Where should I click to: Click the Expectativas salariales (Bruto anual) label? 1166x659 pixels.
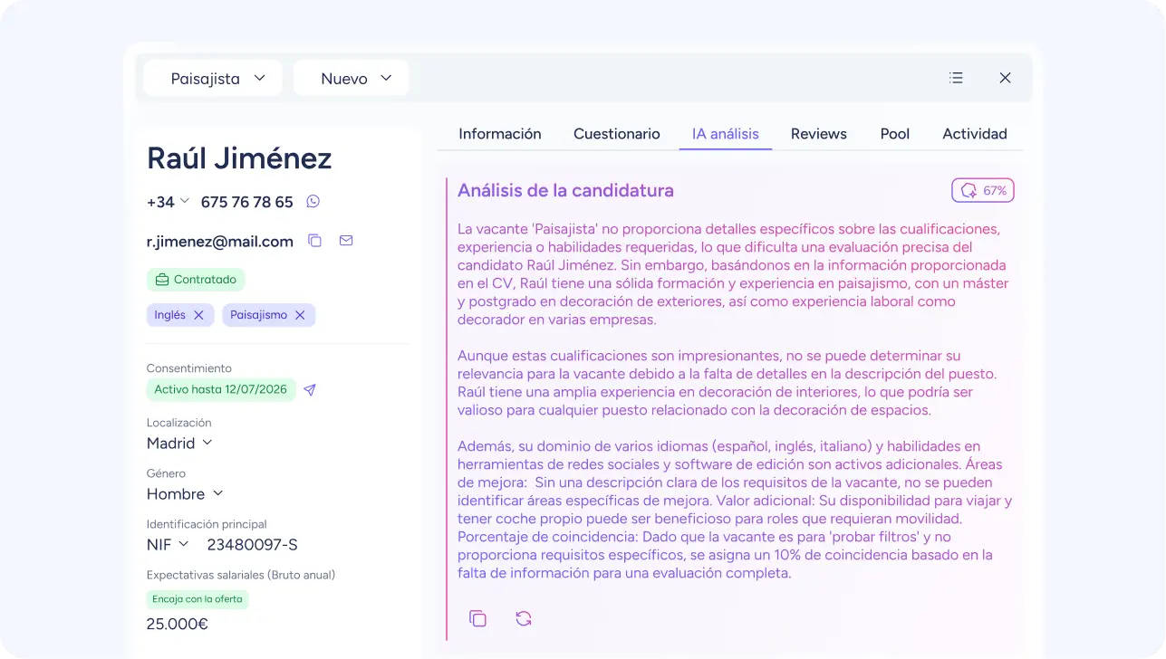[x=241, y=575]
